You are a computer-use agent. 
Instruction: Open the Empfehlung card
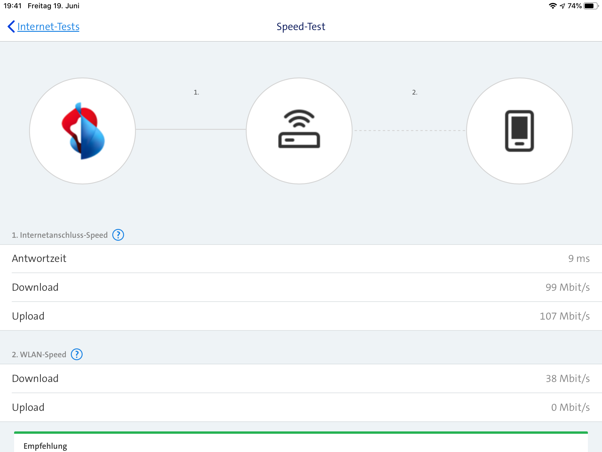(x=45, y=446)
